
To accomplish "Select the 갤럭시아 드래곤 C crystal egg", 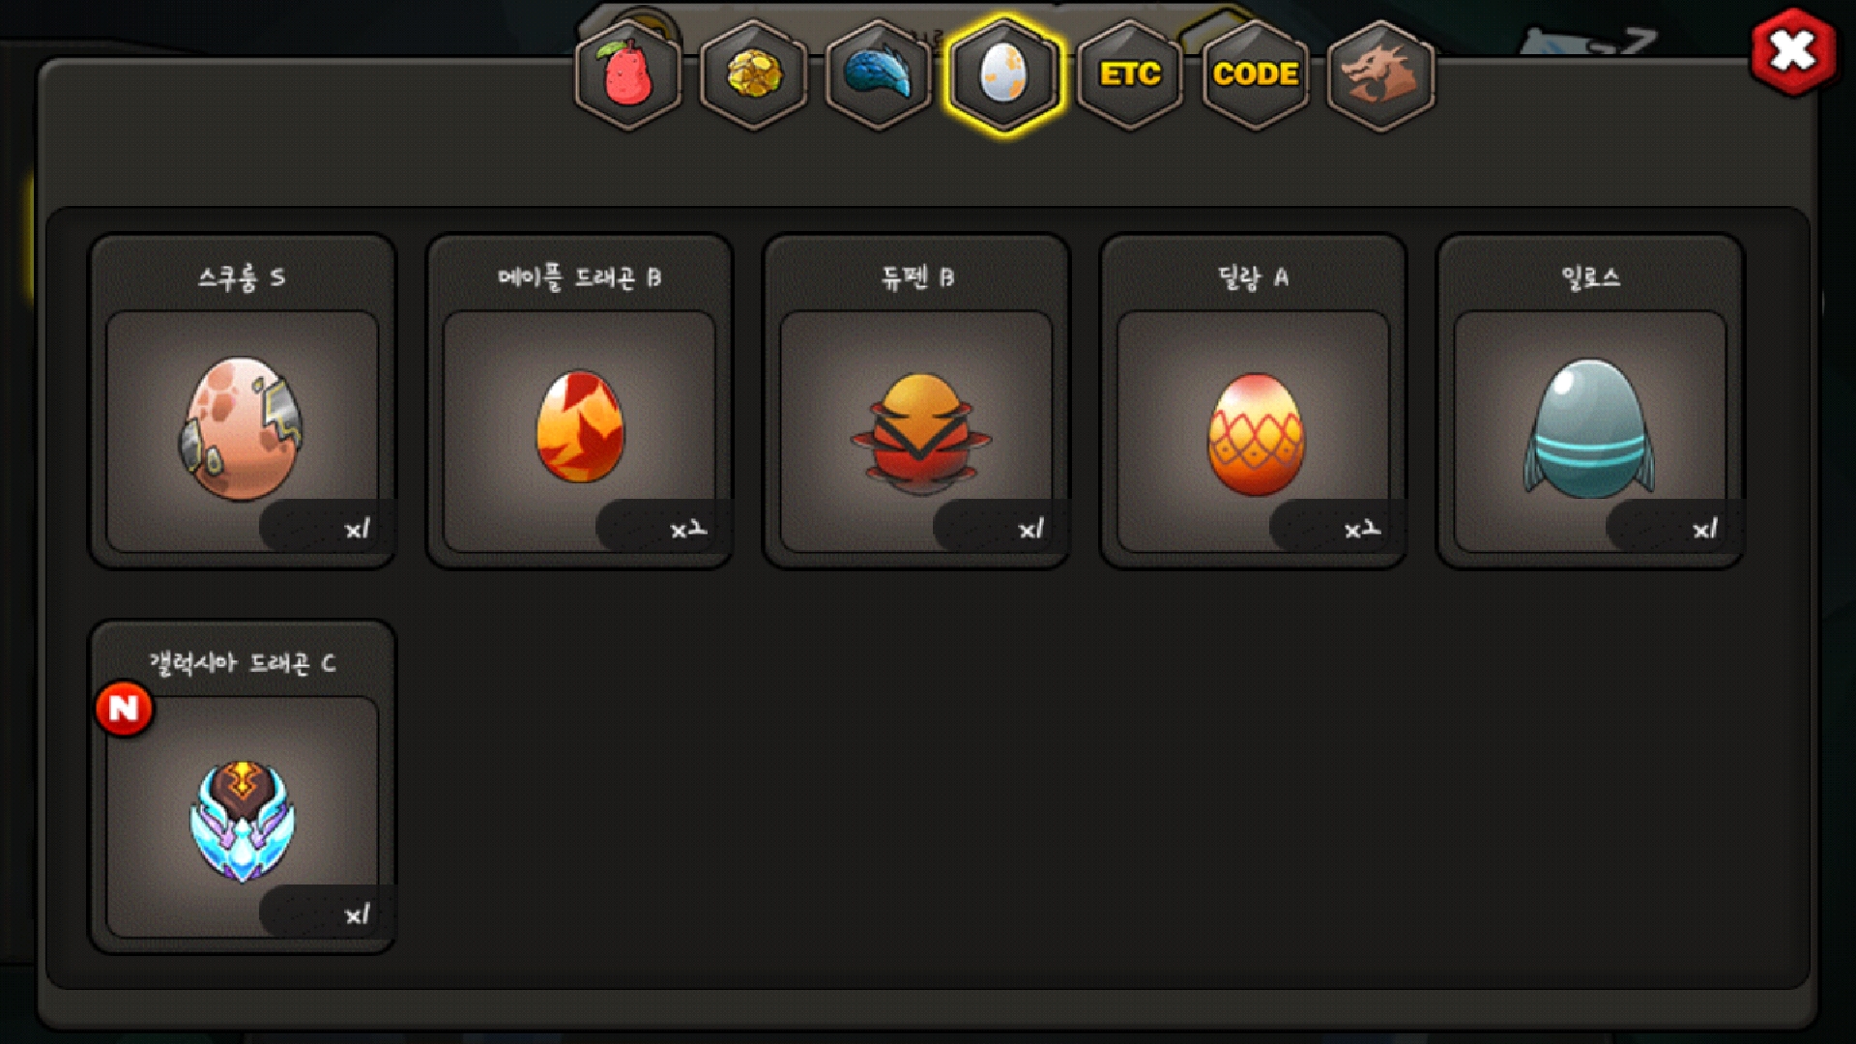I will point(242,817).
